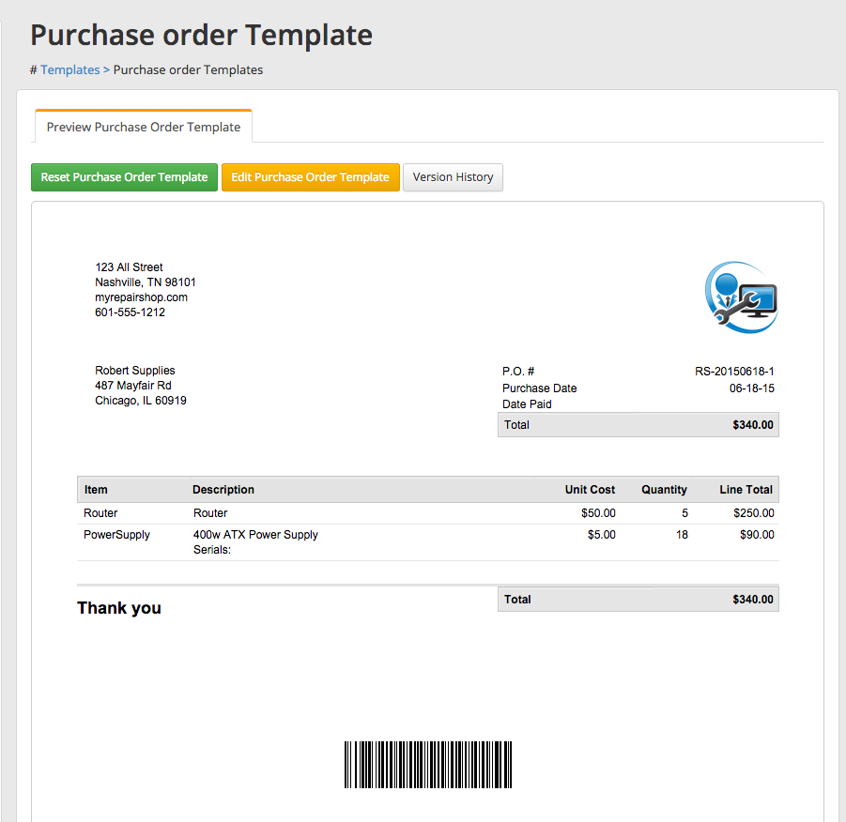The image size is (846, 822).
Task: Open the Templates breadcrumb link
Action: [69, 69]
